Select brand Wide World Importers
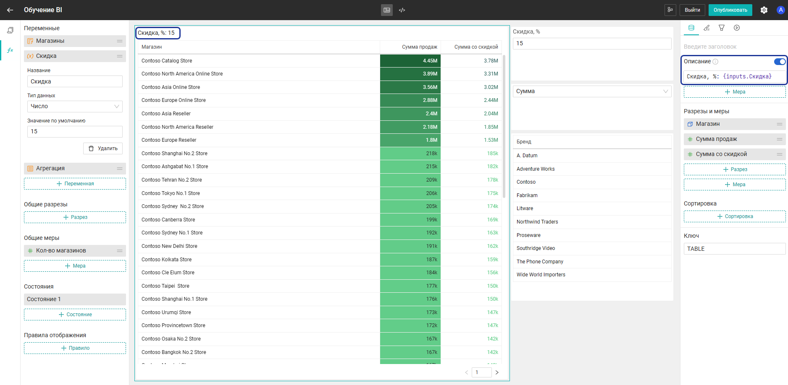Image resolution: width=788 pixels, height=385 pixels. [x=592, y=275]
